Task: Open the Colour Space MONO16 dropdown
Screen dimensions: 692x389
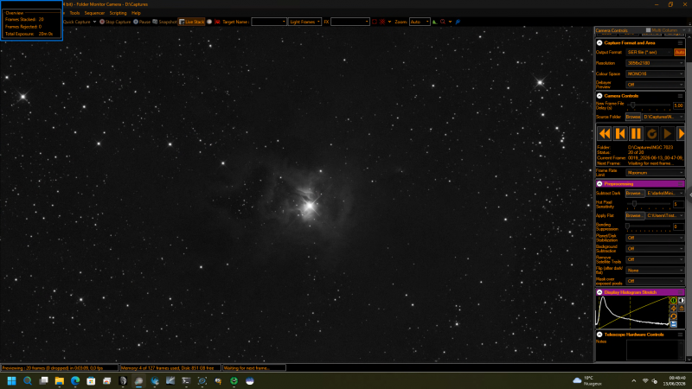Action: click(x=655, y=73)
